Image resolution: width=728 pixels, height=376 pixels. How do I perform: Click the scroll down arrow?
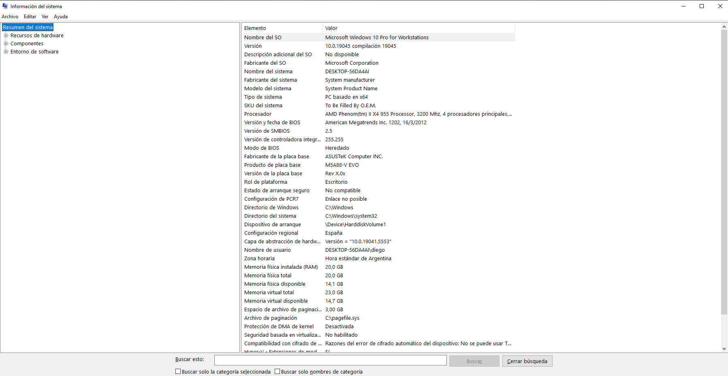pyautogui.click(x=724, y=348)
